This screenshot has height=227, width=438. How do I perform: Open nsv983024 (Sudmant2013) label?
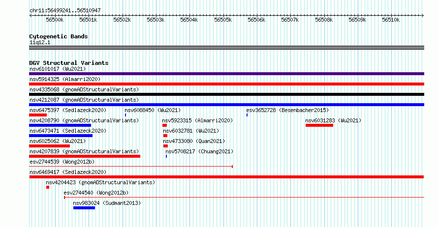(107, 203)
